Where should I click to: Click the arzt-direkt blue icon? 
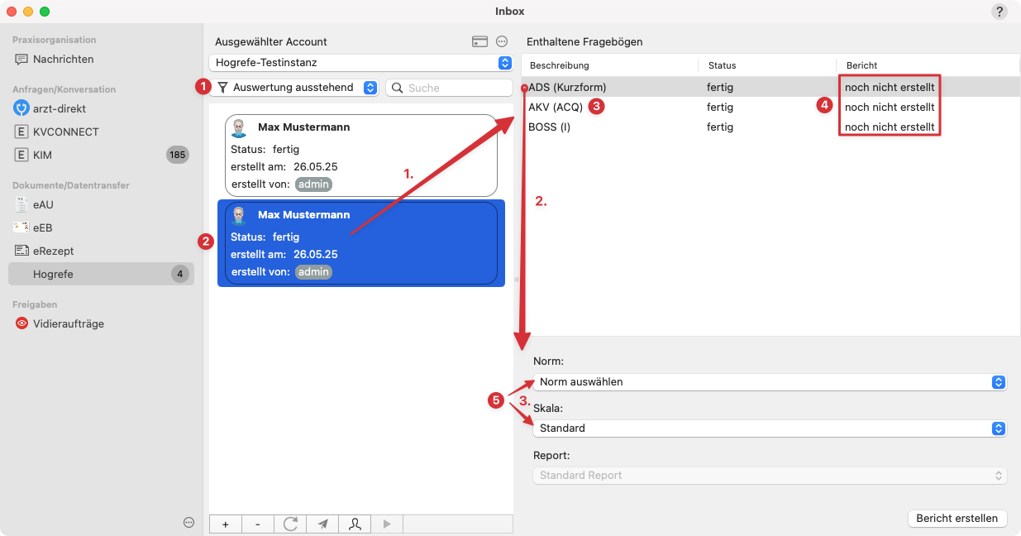tap(21, 108)
